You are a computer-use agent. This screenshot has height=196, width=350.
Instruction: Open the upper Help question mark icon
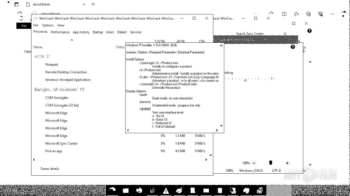pyautogui.click(x=309, y=31)
